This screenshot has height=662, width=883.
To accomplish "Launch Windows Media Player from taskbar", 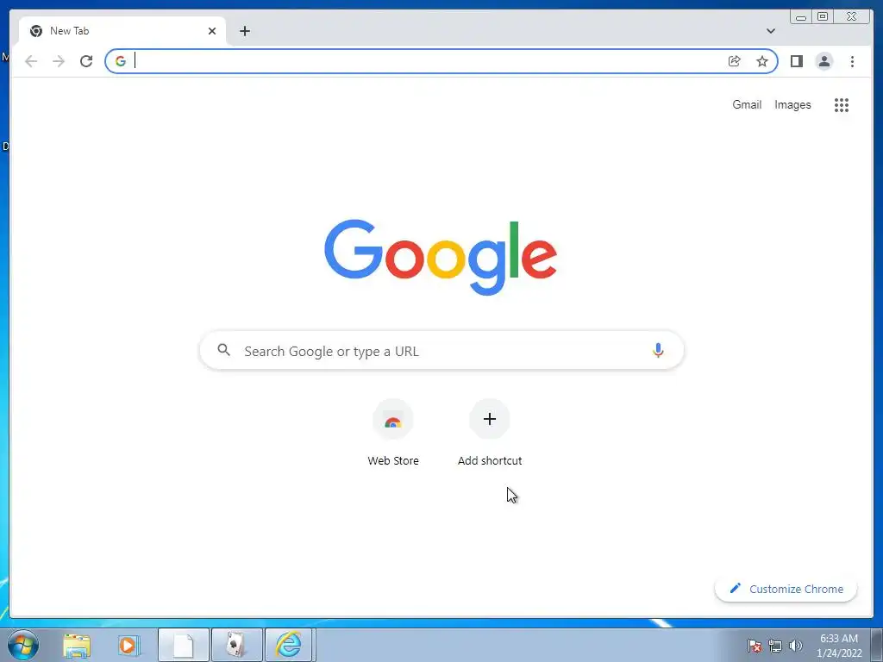I will [128, 646].
